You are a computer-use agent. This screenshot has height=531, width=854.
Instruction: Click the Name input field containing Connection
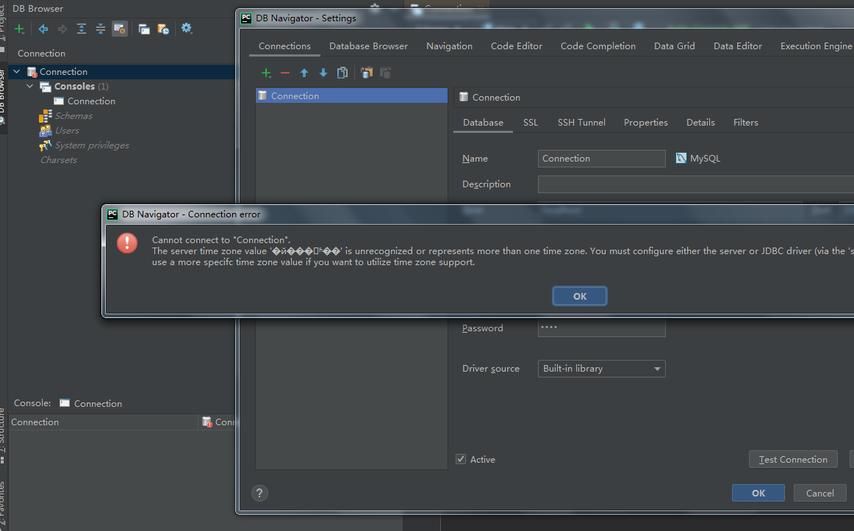(x=601, y=159)
